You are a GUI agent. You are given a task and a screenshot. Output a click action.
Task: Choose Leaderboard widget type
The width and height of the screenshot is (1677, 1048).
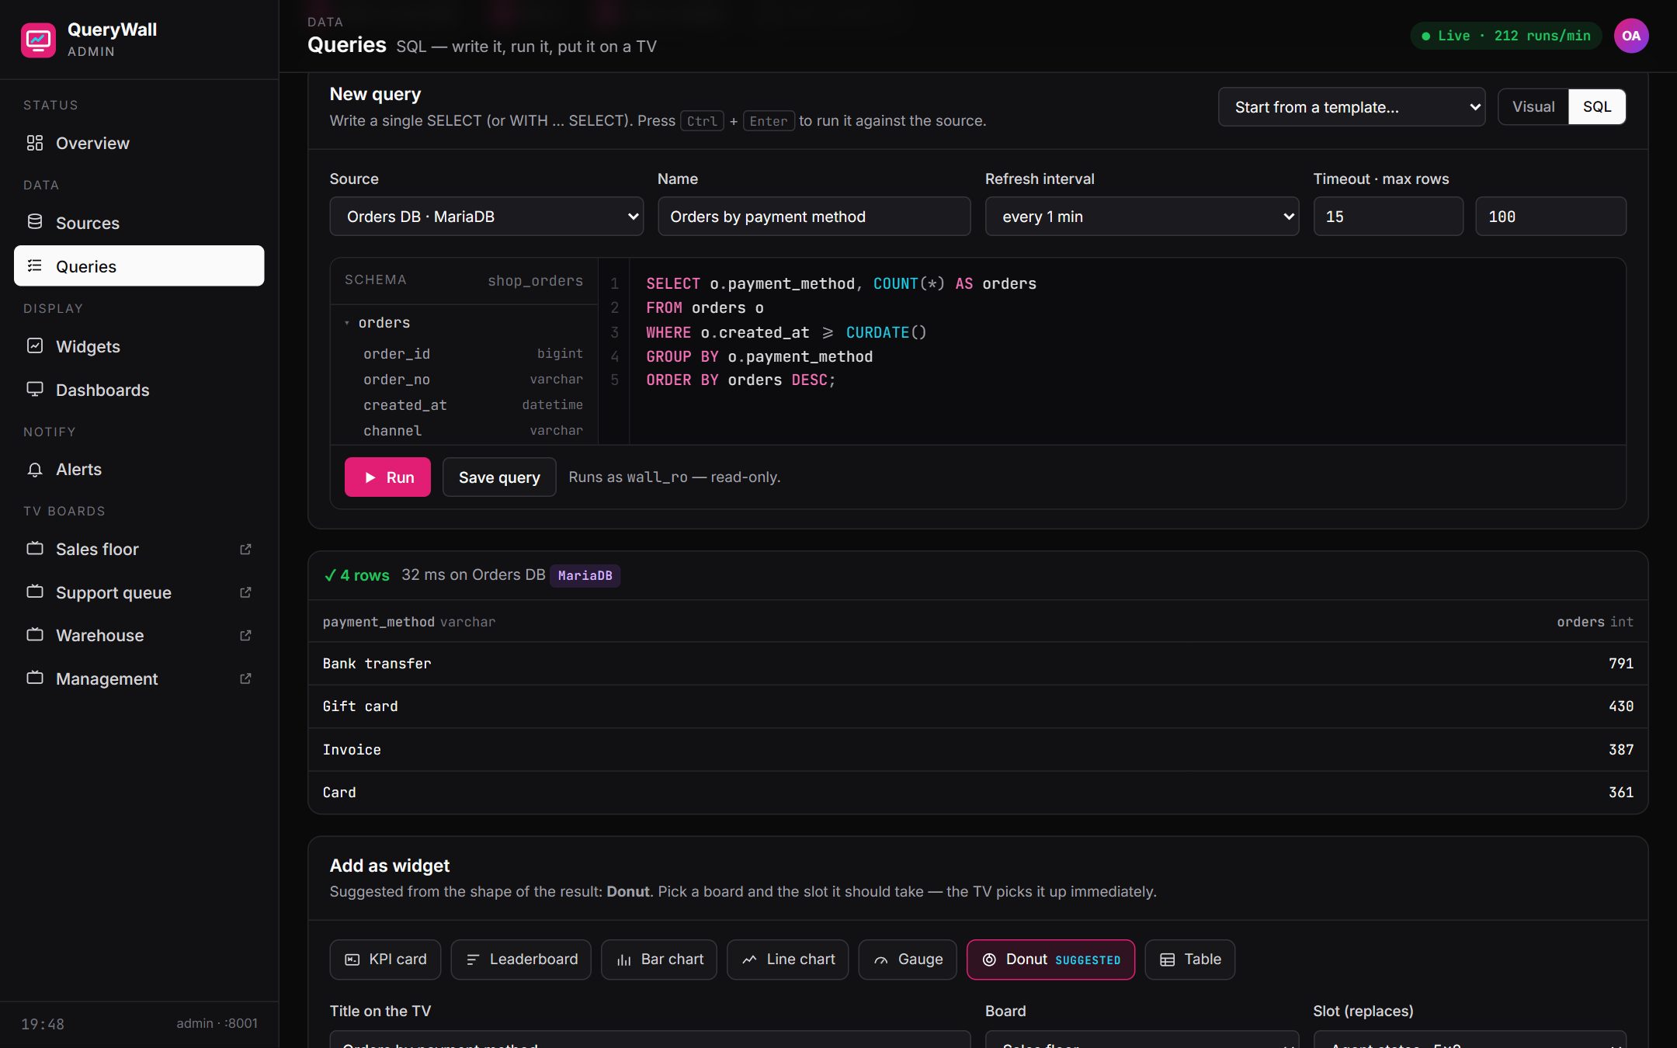521,960
